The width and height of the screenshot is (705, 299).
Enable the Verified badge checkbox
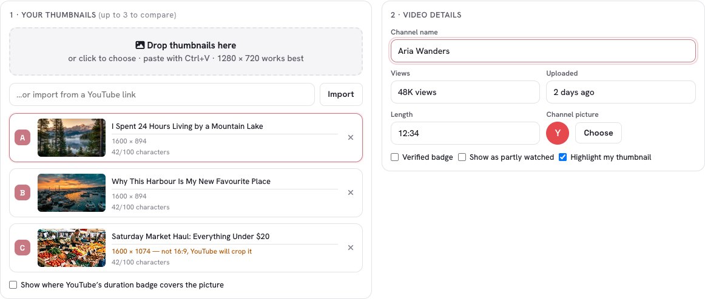click(x=395, y=157)
